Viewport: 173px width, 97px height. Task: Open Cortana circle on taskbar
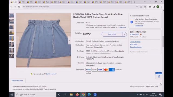click(x=59, y=95)
